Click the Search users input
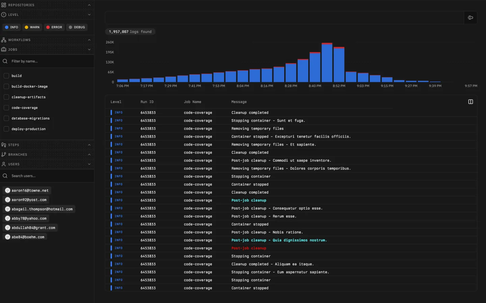This screenshot has width=486, height=303. (47, 176)
